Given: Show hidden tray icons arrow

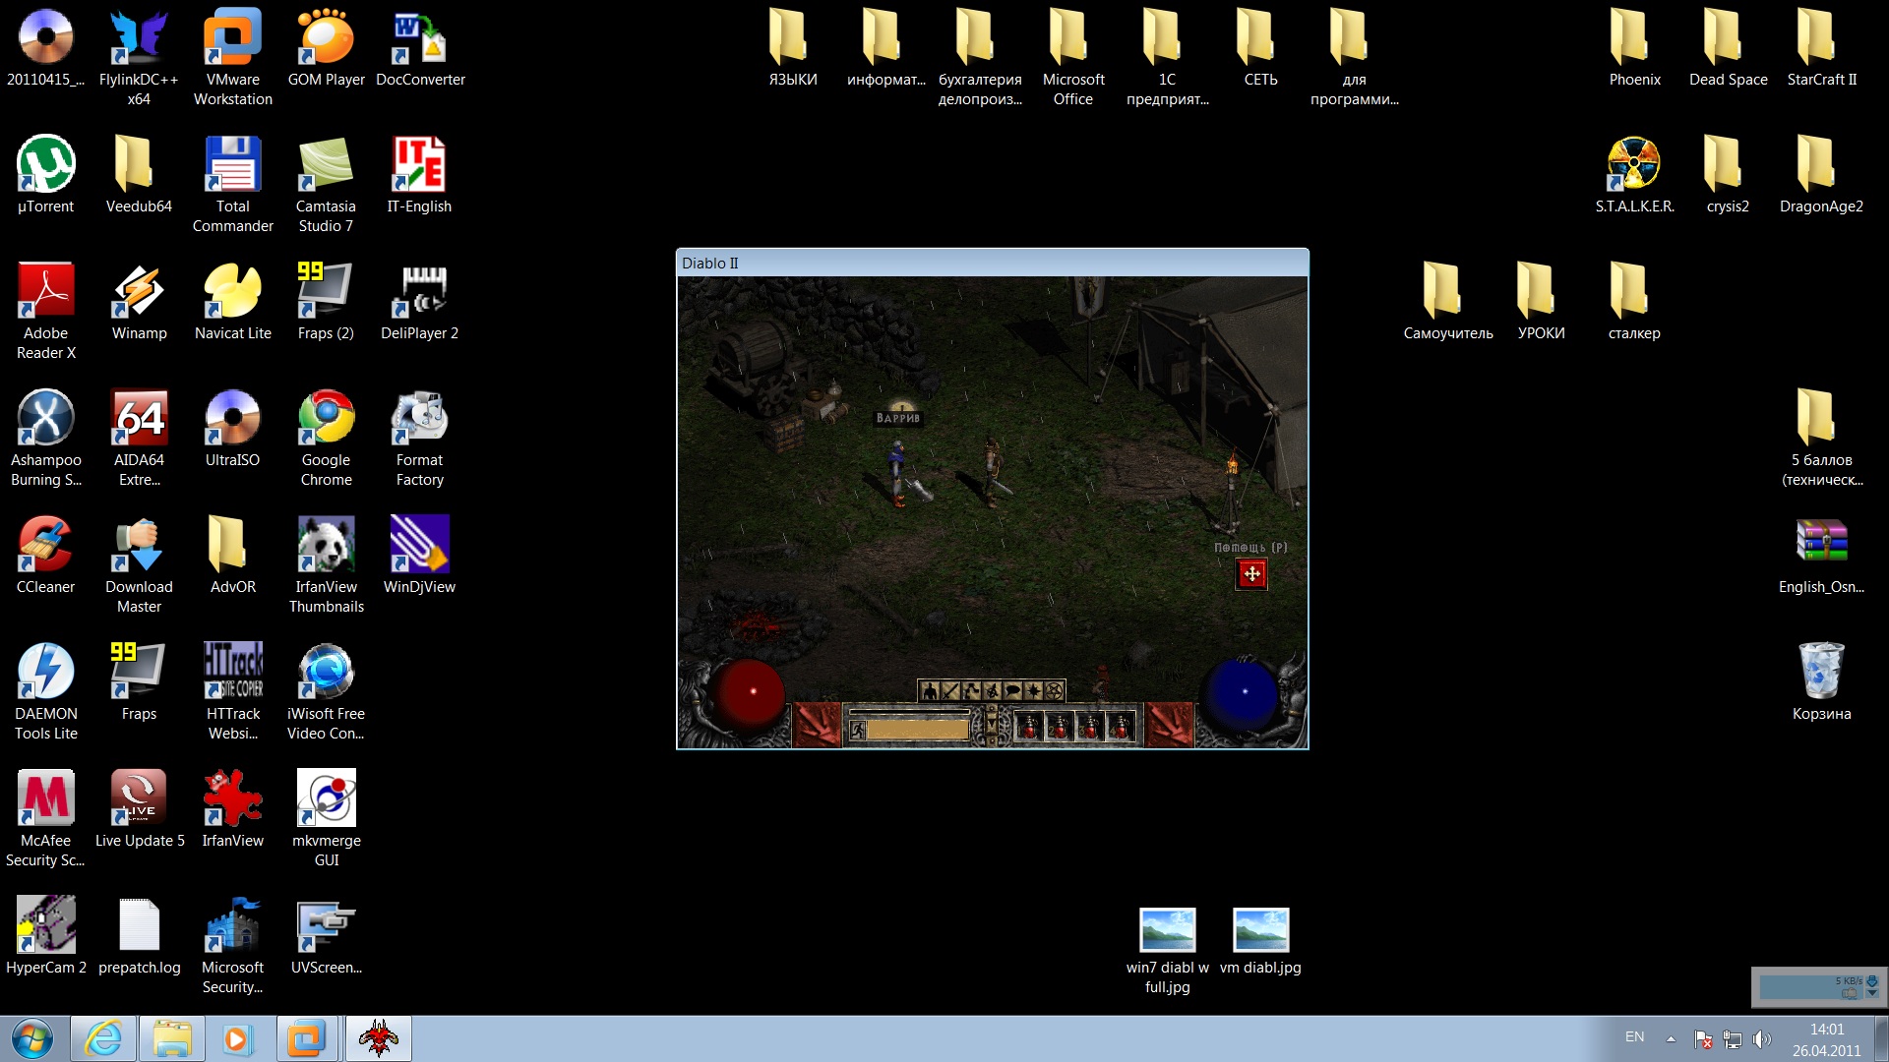Looking at the screenshot, I should [x=1671, y=1038].
